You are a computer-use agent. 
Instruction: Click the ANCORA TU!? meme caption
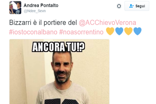tap(58, 47)
